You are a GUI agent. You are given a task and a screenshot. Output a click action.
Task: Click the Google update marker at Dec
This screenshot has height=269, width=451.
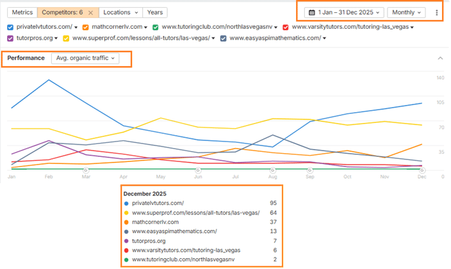point(422,170)
